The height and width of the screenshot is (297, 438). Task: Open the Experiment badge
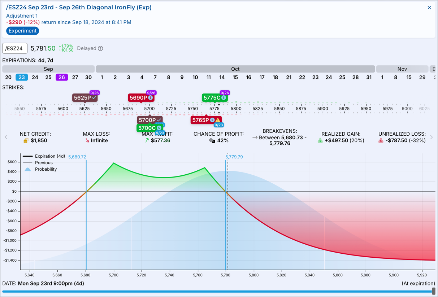[22, 31]
